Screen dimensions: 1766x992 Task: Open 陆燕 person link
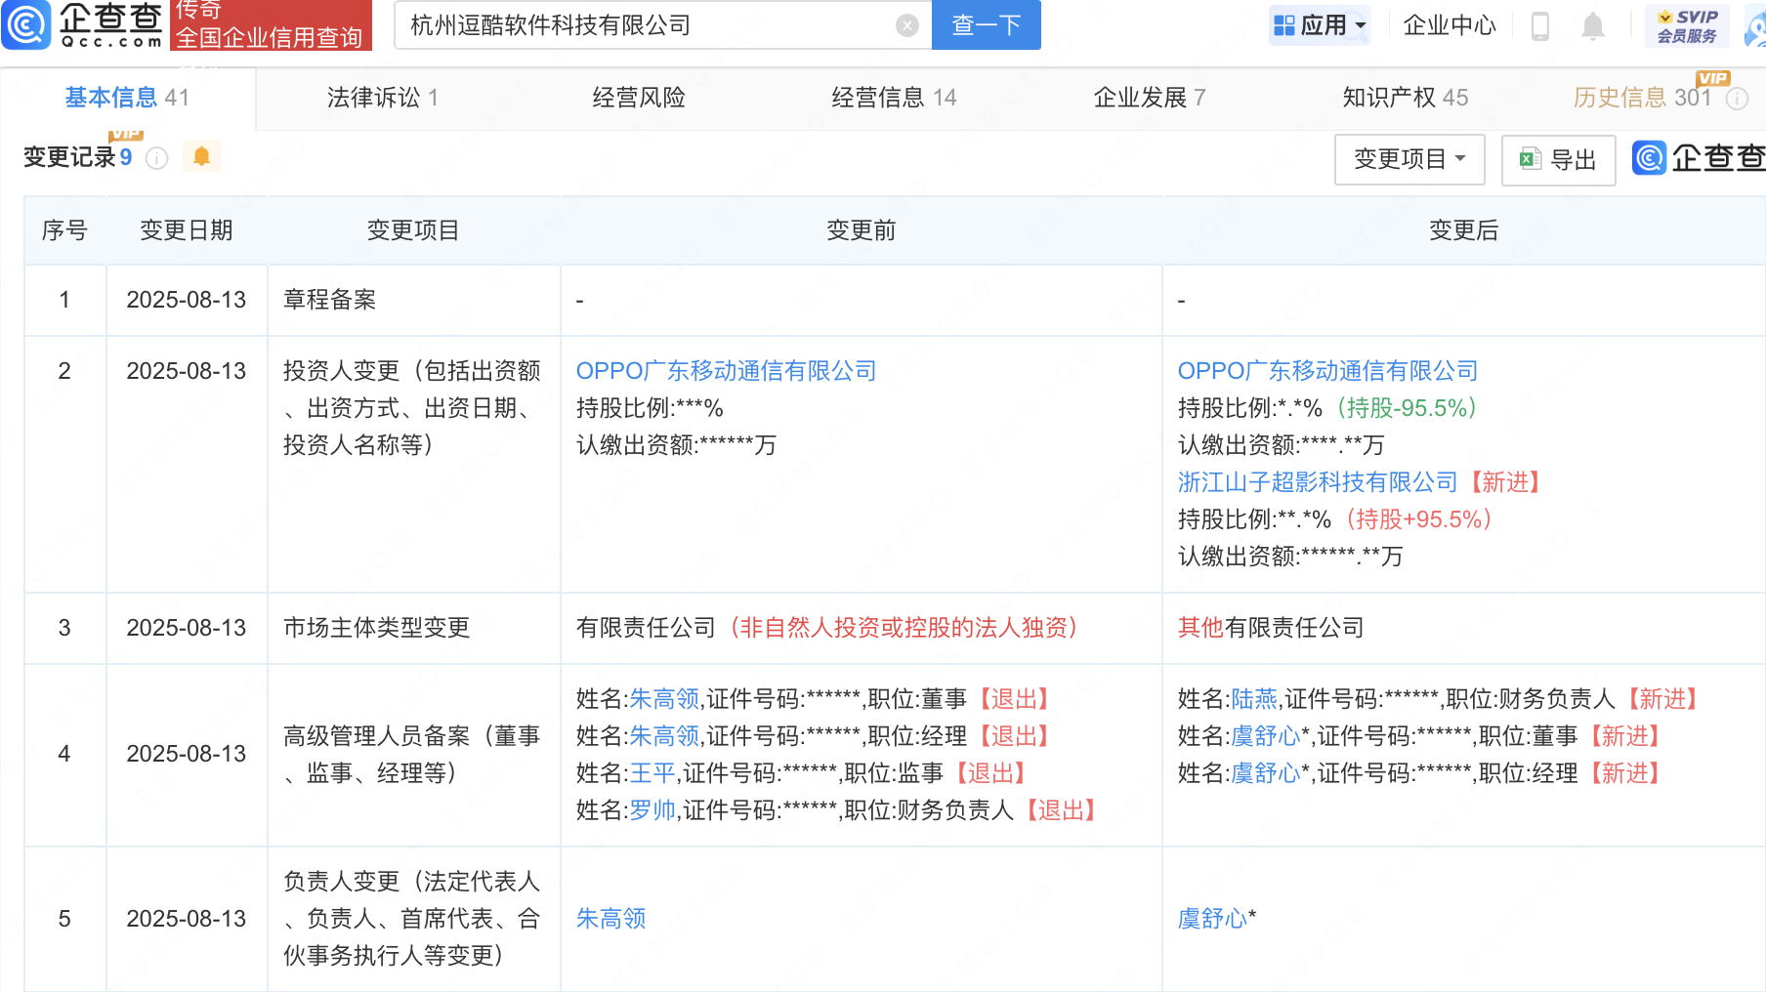[x=1254, y=699]
